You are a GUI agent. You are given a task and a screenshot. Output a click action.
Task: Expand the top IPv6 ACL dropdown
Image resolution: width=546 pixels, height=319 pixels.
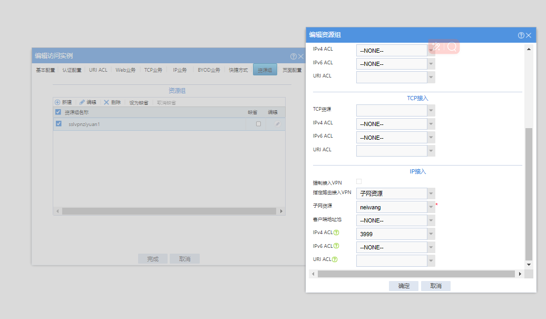point(431,64)
